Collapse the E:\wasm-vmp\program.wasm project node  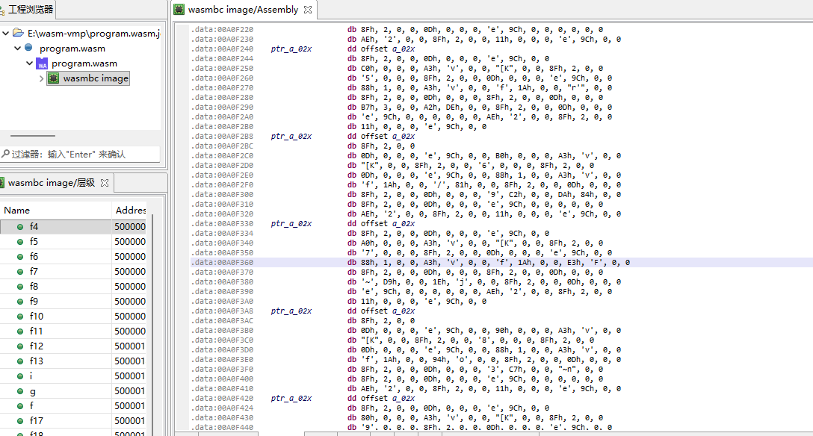click(x=6, y=33)
